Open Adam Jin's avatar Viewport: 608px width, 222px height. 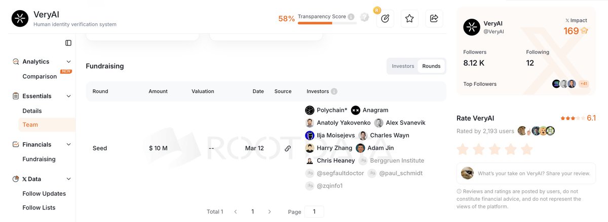click(x=360, y=148)
